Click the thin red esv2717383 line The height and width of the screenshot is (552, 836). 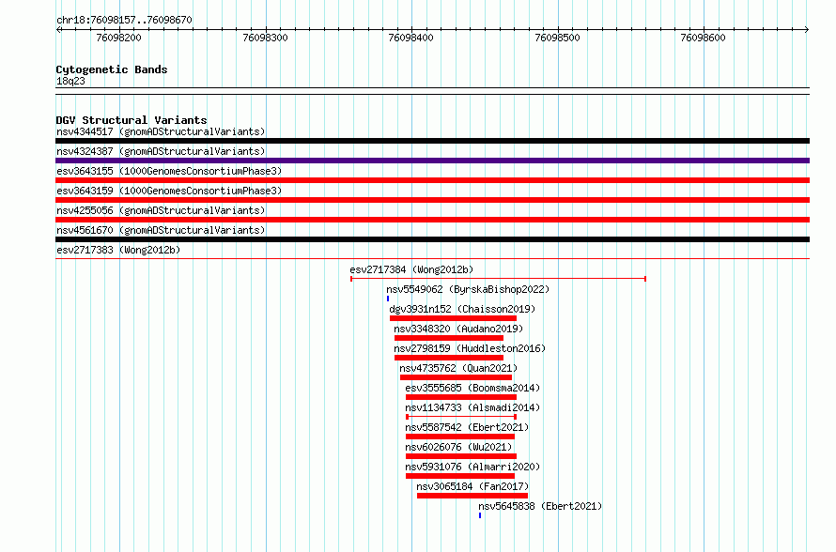click(x=432, y=259)
